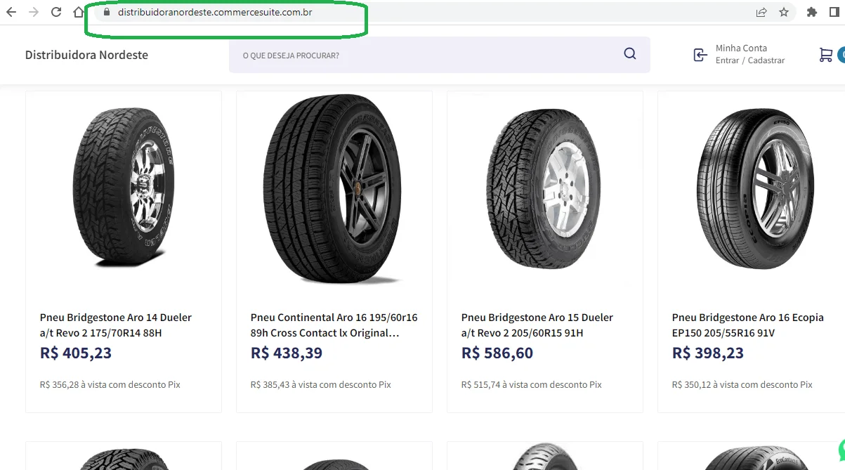The height and width of the screenshot is (470, 845).
Task: Toggle the browser side panel icon
Action: pyautogui.click(x=834, y=13)
